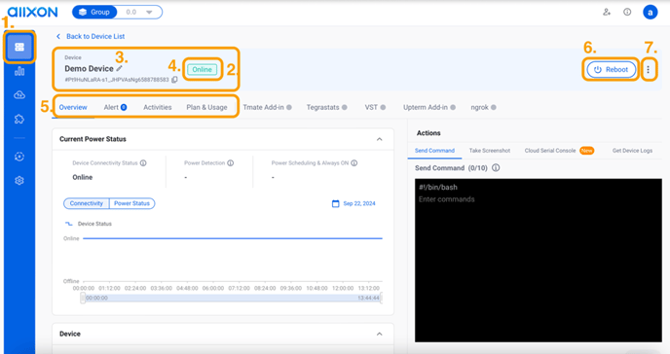Click the Device Status legend line icon

(x=69, y=224)
